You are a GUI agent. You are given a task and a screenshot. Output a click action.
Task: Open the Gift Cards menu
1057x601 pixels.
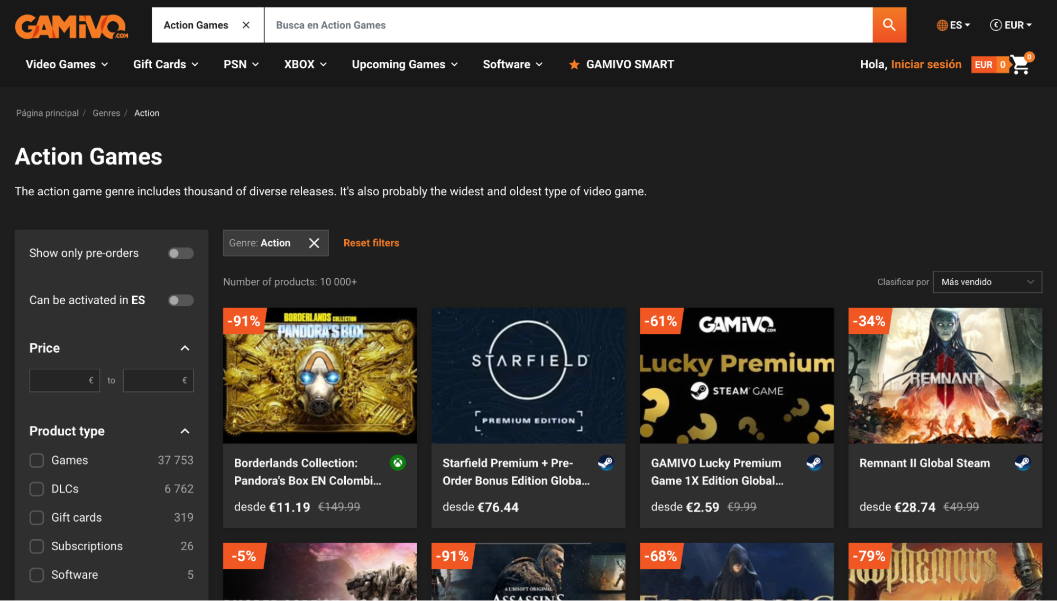[166, 65]
